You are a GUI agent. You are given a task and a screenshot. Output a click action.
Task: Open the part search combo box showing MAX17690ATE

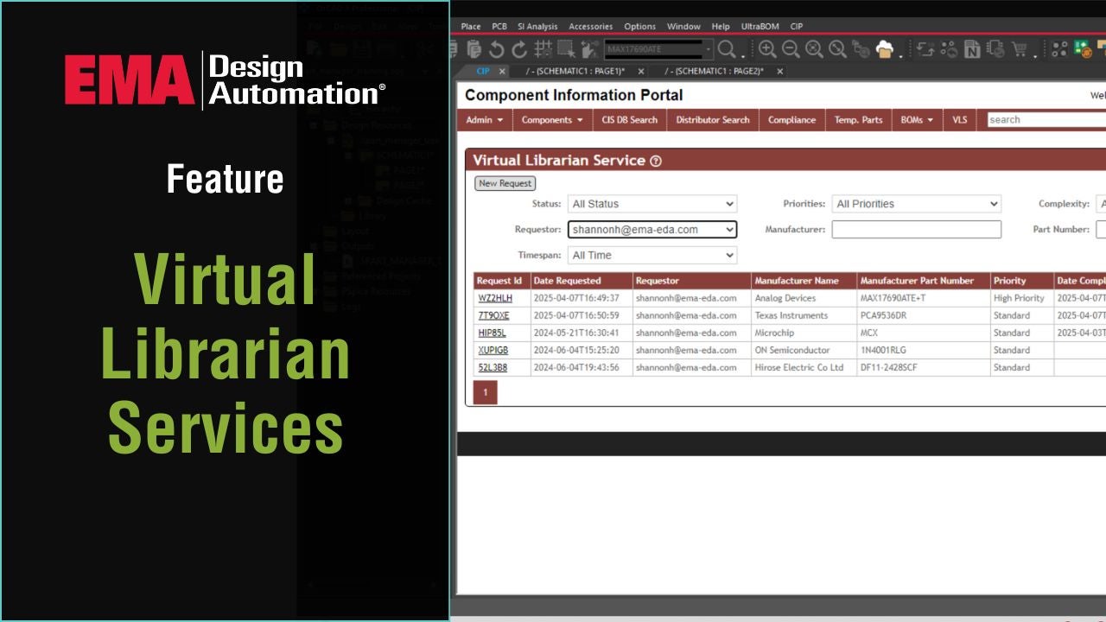(x=658, y=49)
